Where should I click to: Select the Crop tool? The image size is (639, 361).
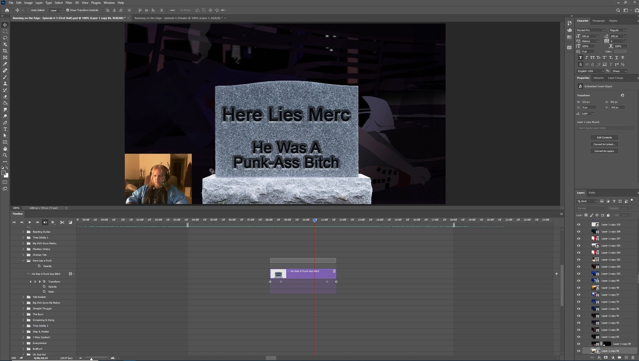click(5, 51)
